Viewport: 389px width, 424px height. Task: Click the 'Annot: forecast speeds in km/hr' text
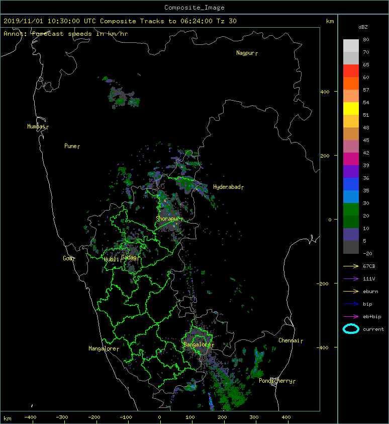click(x=66, y=34)
